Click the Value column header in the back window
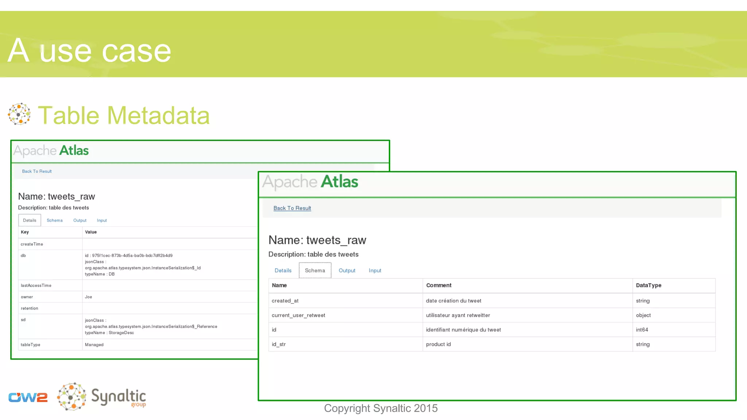This screenshot has width=747, height=420. 170,232
